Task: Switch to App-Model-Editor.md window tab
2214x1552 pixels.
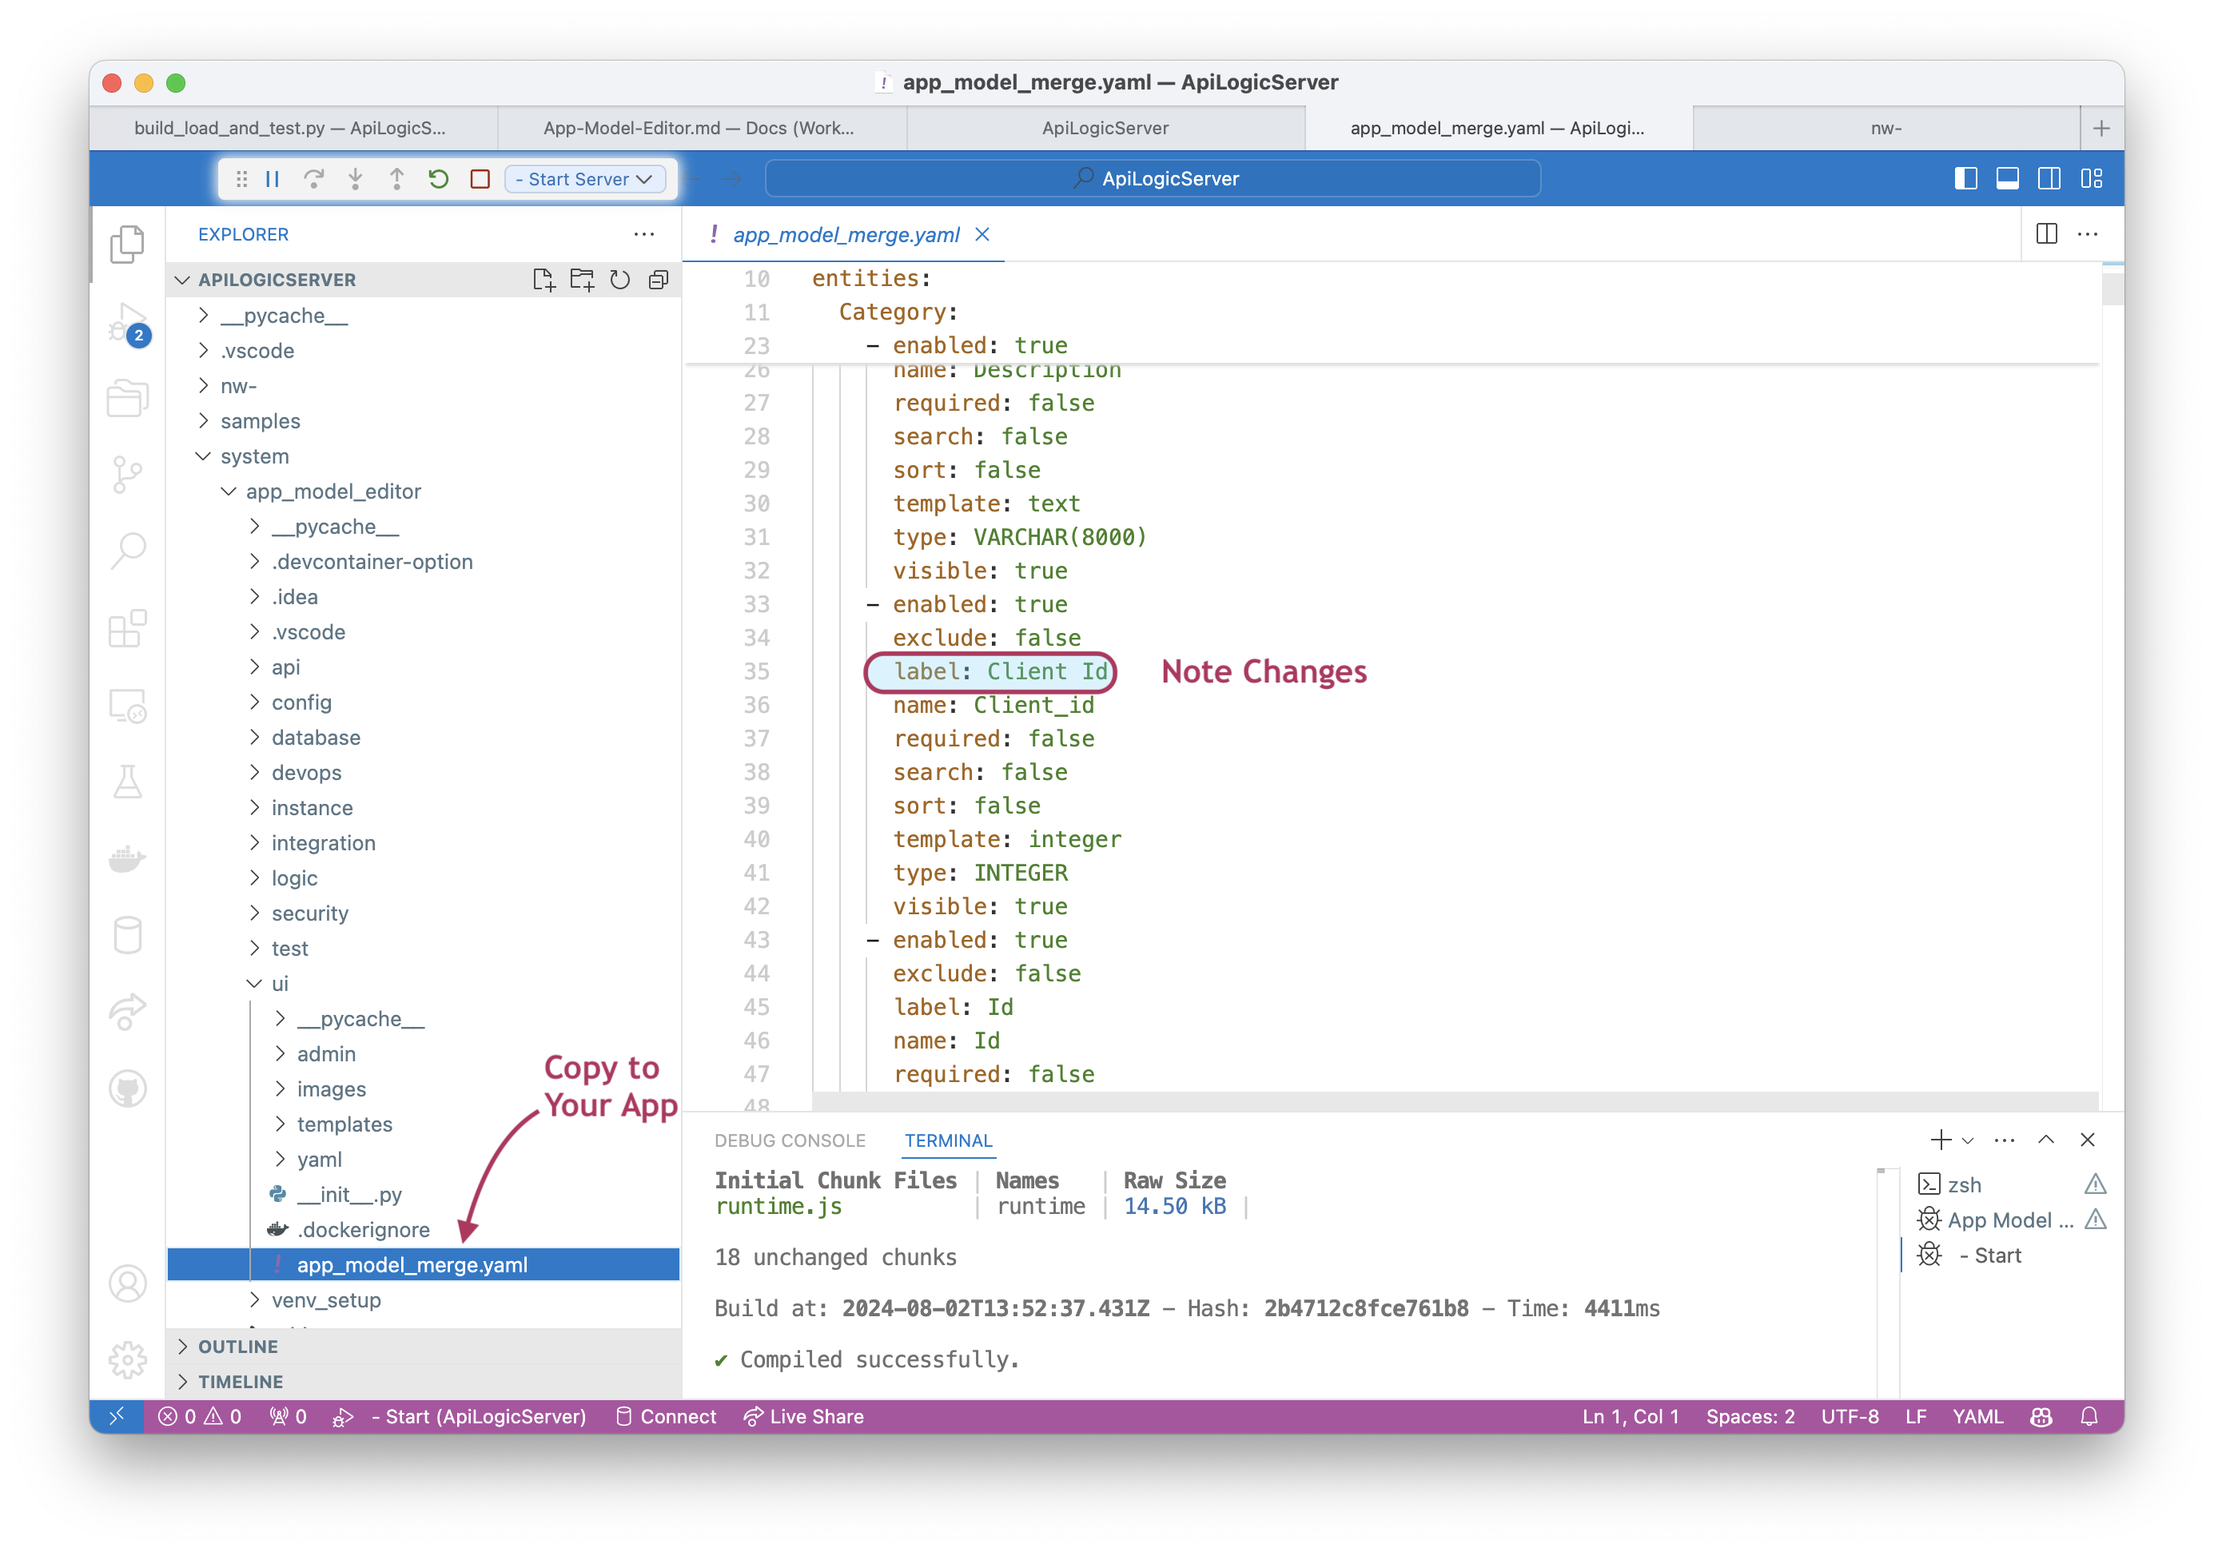Action: pyautogui.click(x=700, y=128)
